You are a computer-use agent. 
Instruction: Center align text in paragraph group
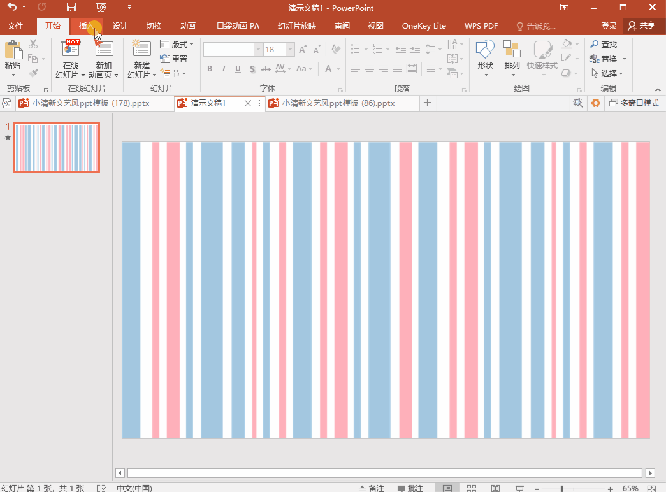370,68
